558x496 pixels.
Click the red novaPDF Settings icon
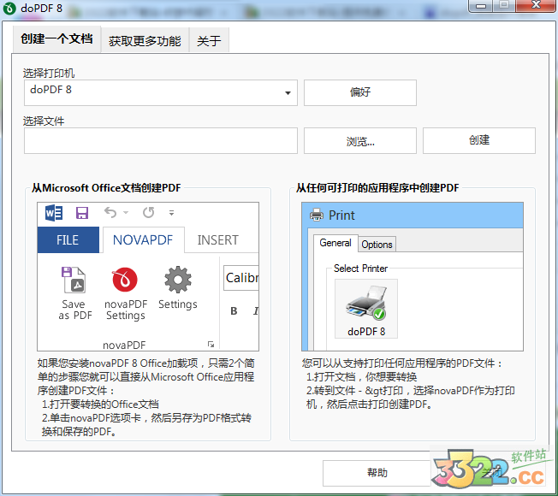coord(125,280)
